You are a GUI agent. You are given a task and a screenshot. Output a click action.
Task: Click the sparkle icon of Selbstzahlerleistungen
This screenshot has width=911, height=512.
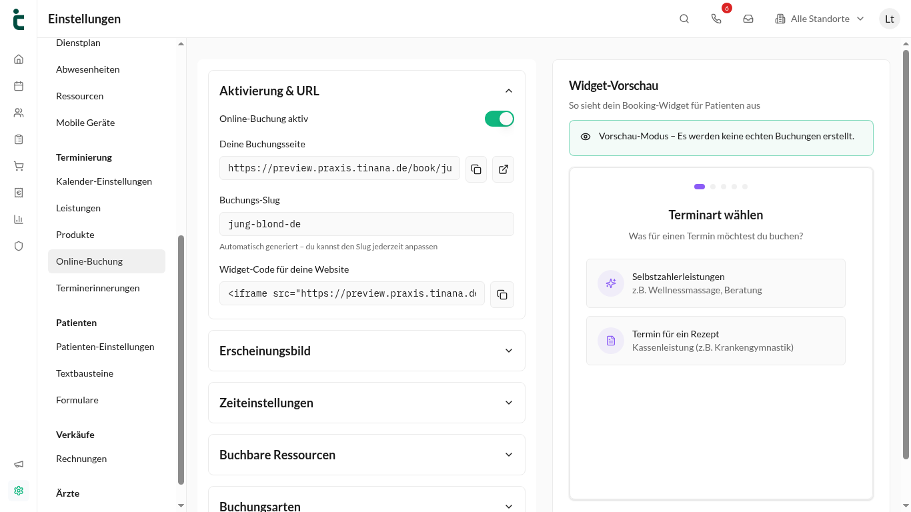point(611,283)
